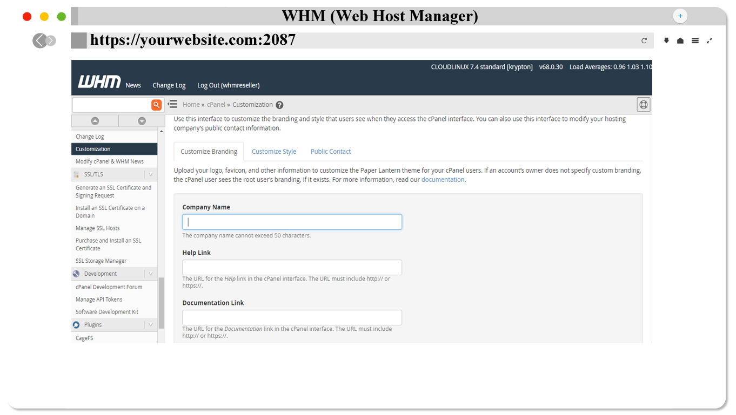Open Change Log in the top menu

click(169, 85)
